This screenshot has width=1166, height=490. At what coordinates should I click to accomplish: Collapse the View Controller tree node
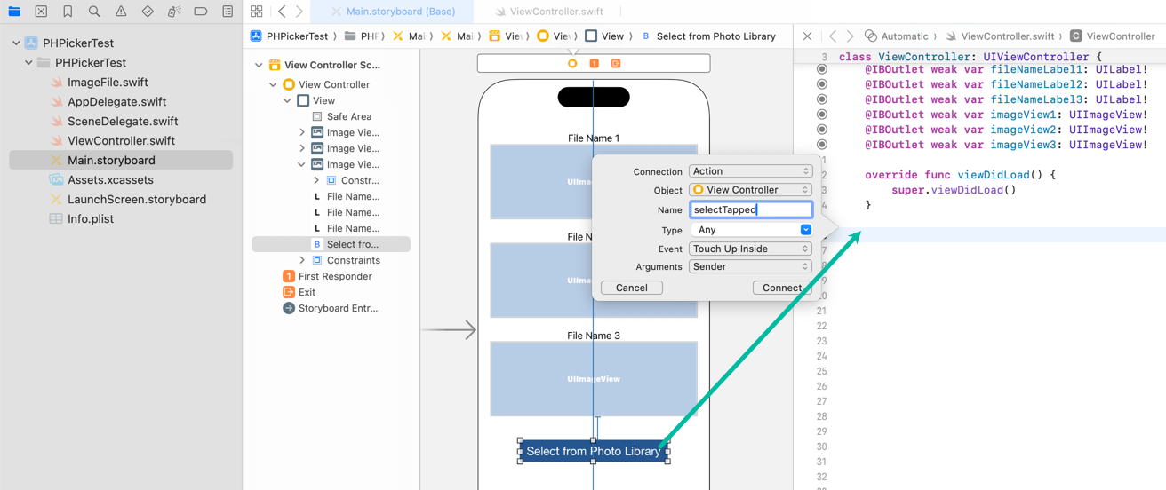(x=273, y=85)
